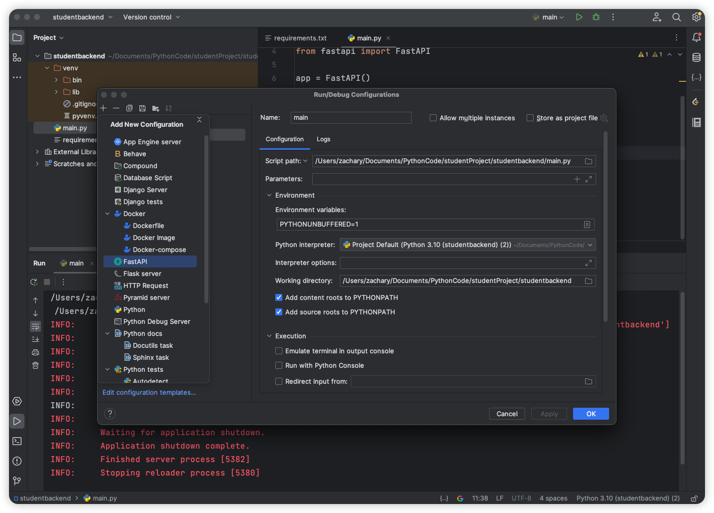Click the Rerun icon in Run panel
The width and height of the screenshot is (714, 513).
click(34, 282)
